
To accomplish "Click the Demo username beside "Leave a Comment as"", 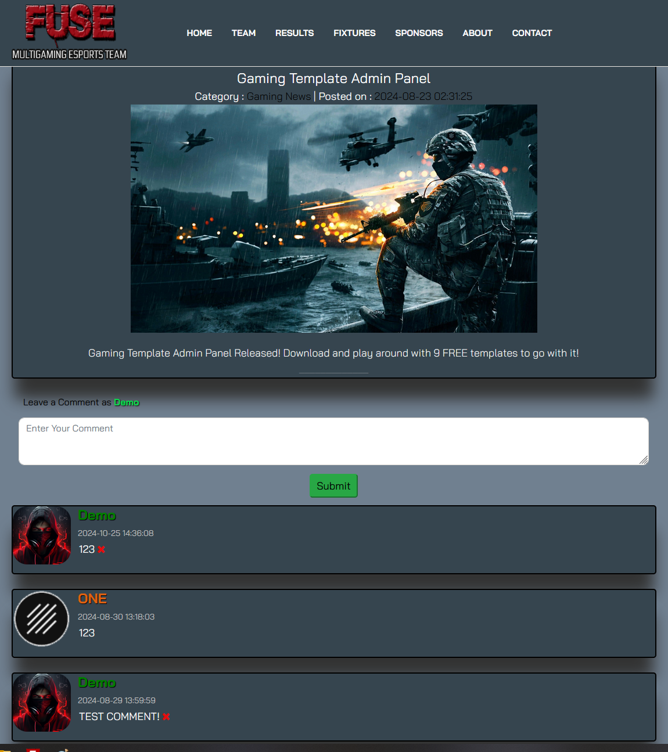I will (x=127, y=402).
